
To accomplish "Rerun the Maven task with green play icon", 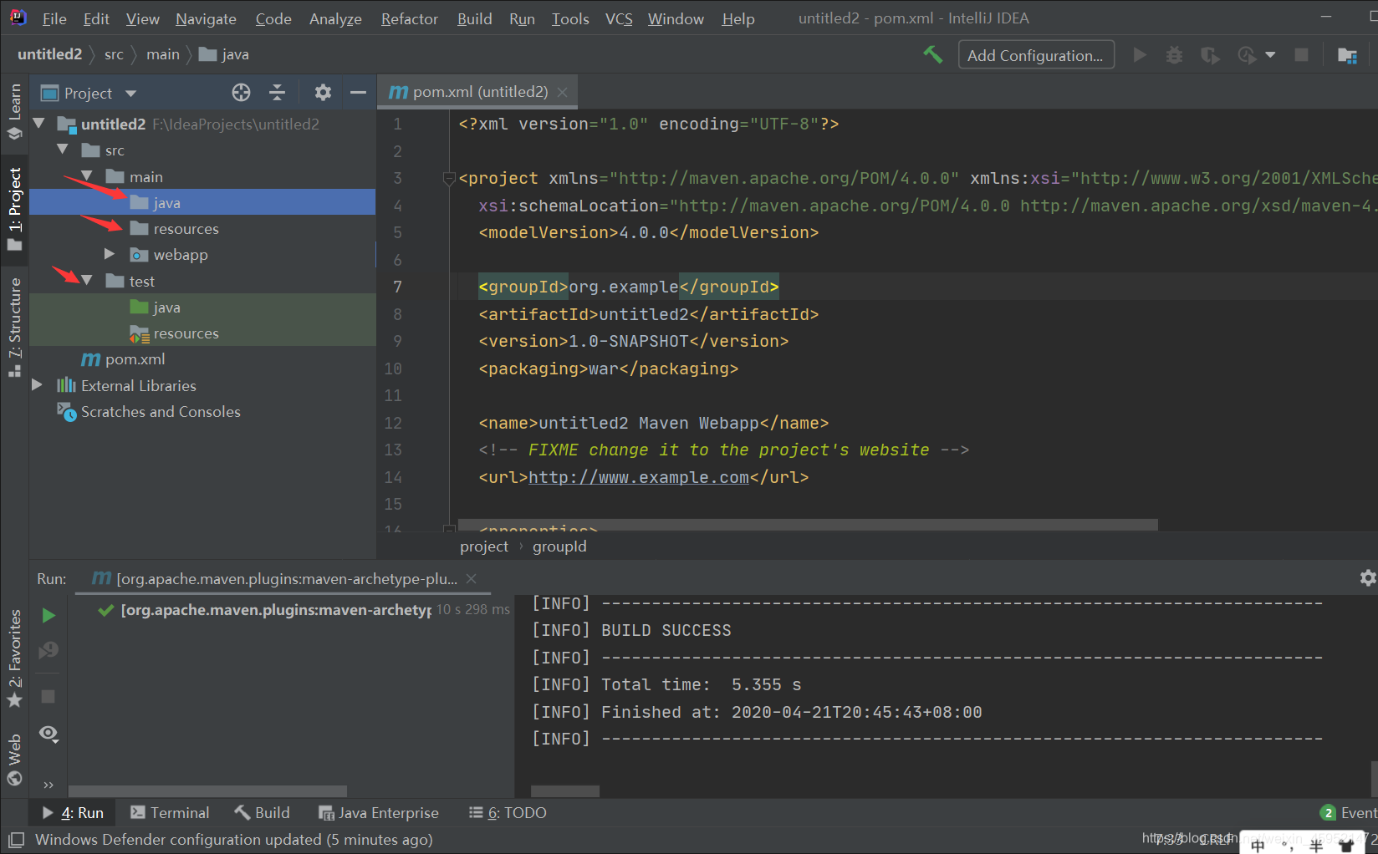I will [x=48, y=616].
